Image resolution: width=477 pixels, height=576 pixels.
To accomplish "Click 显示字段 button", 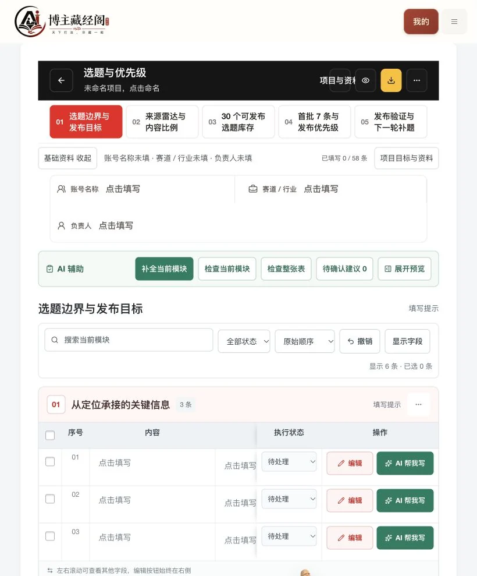I will [x=407, y=341].
